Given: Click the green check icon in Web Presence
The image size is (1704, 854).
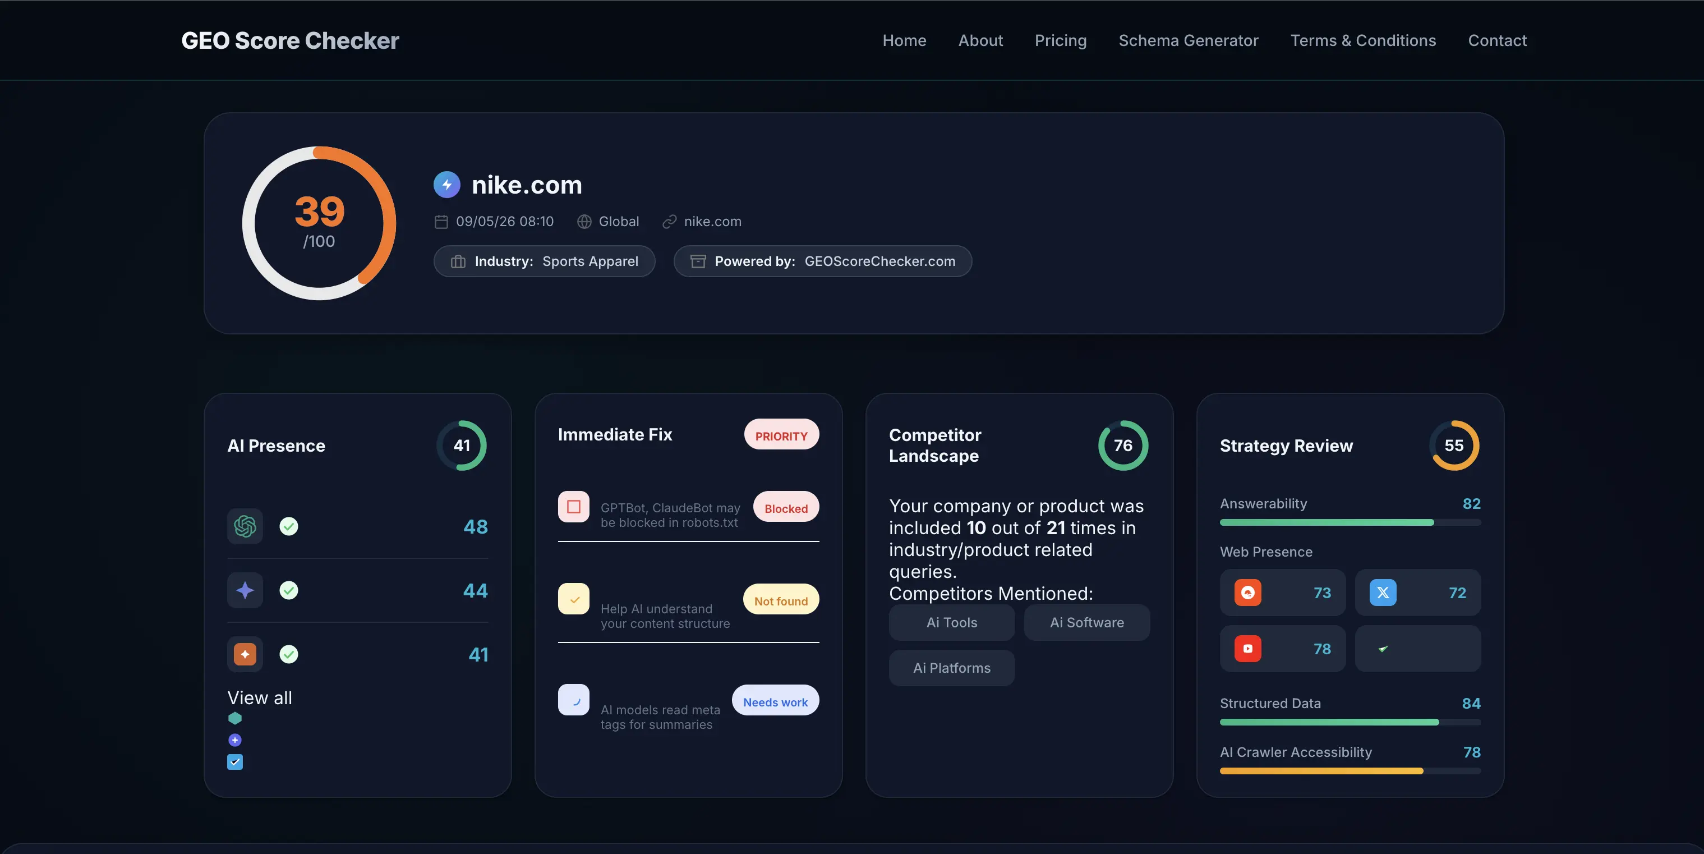Looking at the screenshot, I should pos(1383,649).
